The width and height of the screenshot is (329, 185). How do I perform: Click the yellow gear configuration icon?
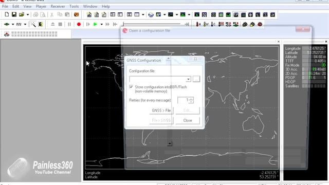coord(252,24)
